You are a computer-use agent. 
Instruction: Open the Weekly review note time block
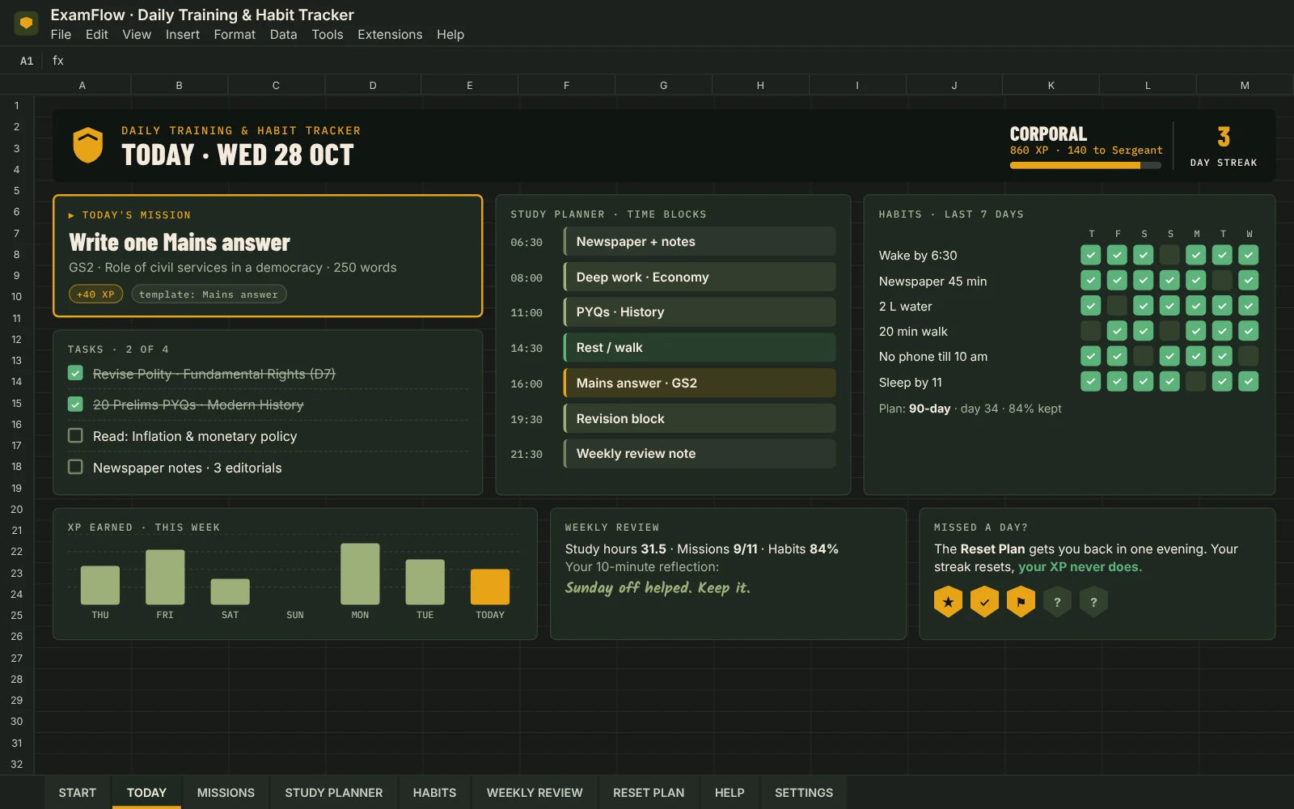coord(700,454)
